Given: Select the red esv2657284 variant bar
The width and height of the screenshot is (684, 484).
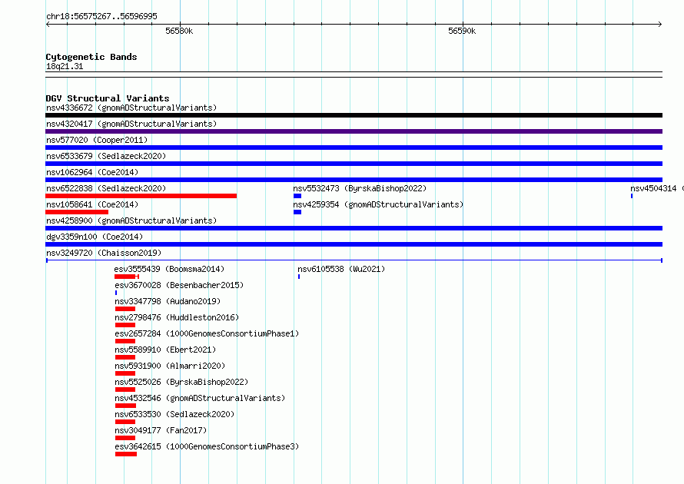Looking at the screenshot, I should pos(125,341).
